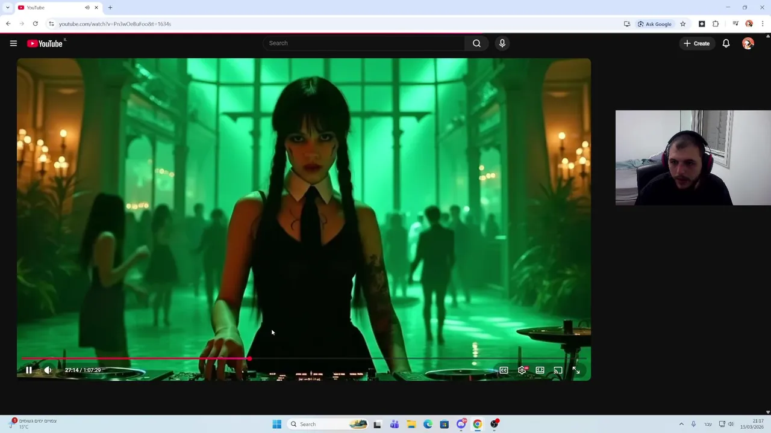
Task: Open video player settings gear
Action: click(x=522, y=370)
